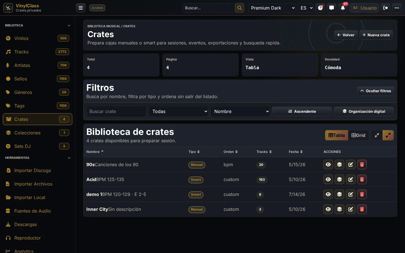Click the /crates path badge
This screenshot has width=405, height=253.
point(97,8)
